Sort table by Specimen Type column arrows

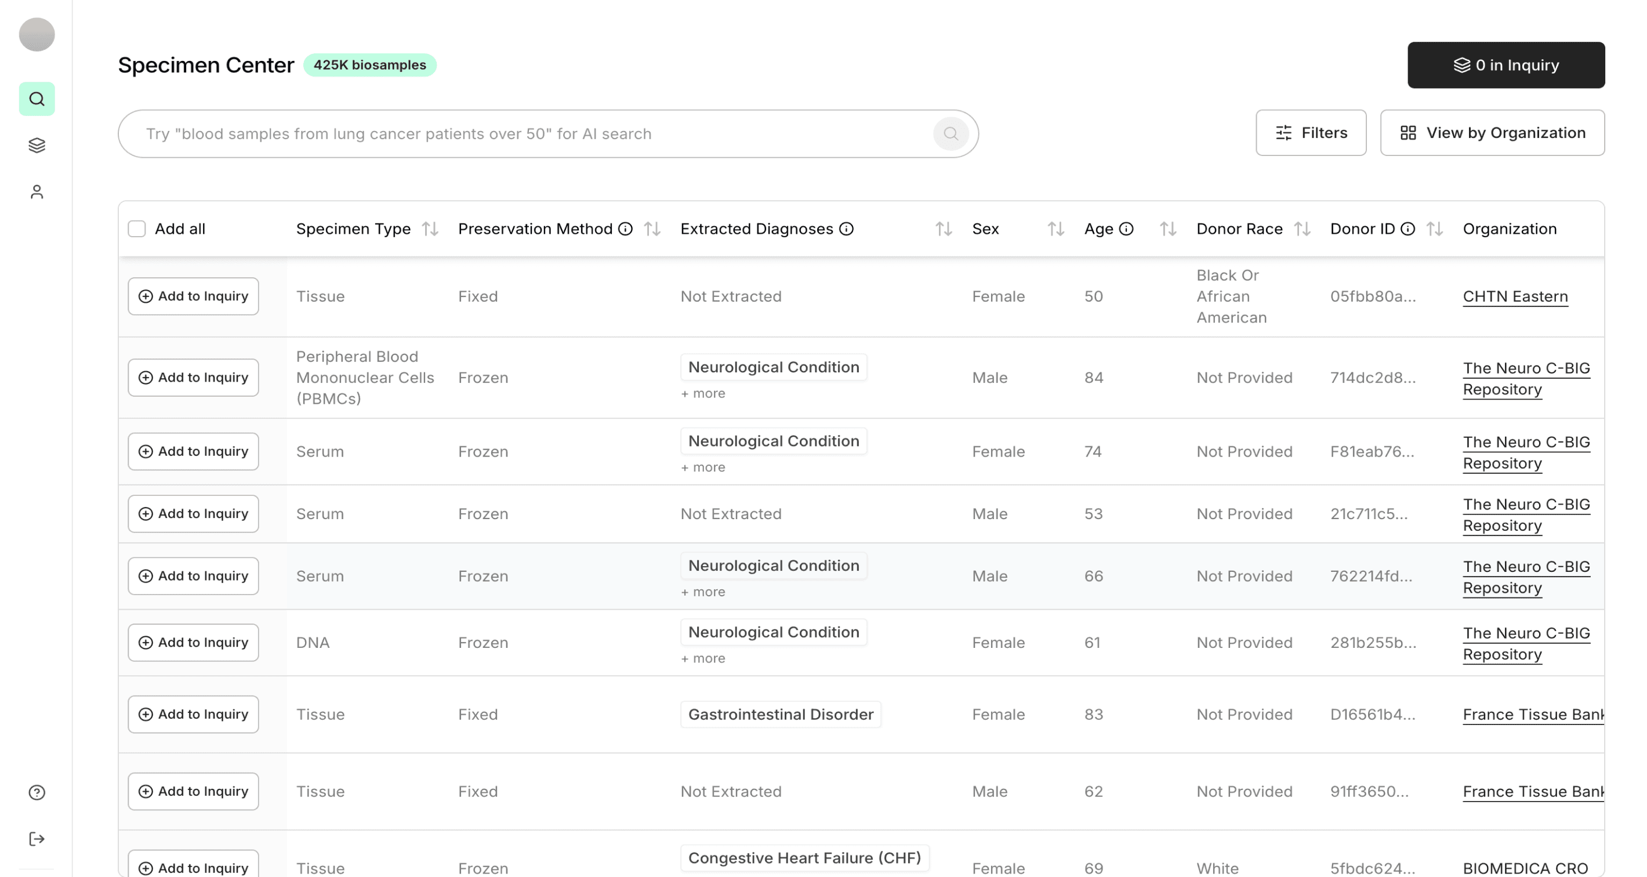(x=430, y=229)
